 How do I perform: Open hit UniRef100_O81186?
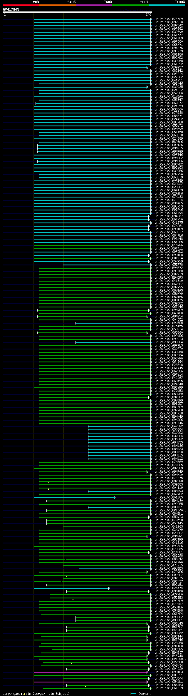(x=169, y=55)
